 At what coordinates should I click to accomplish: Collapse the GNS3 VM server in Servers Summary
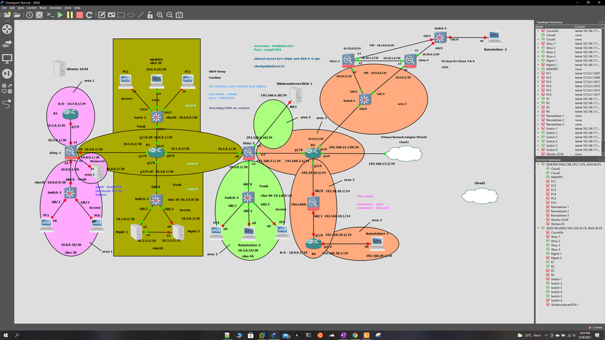pyautogui.click(x=538, y=228)
